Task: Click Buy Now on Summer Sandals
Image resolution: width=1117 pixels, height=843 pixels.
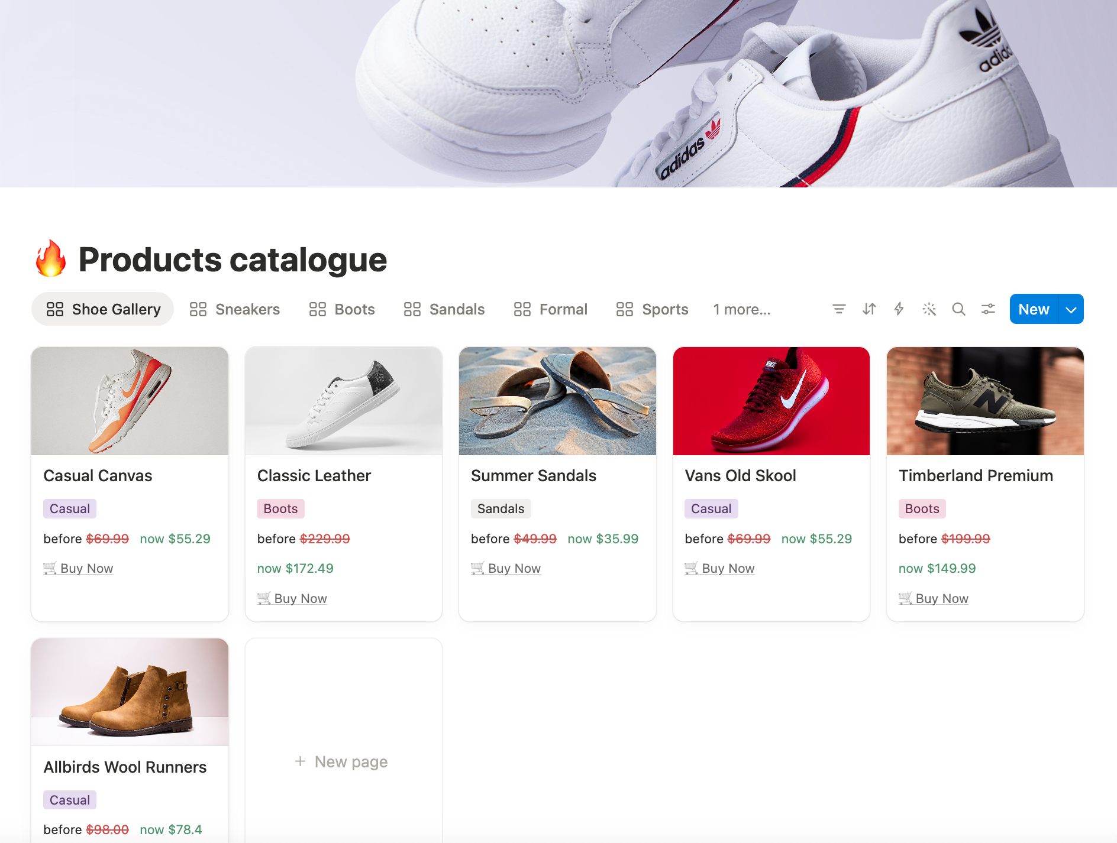Action: pos(506,568)
